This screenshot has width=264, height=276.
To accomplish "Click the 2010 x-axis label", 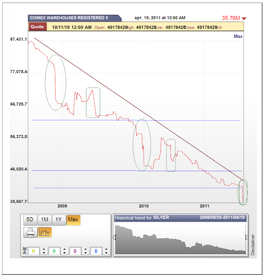I will click(144, 206).
